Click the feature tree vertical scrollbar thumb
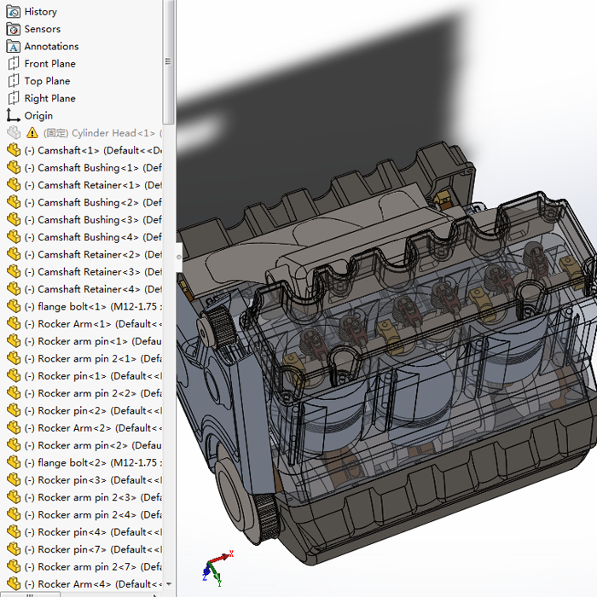Screen dimensions: 597x597 tap(168, 61)
